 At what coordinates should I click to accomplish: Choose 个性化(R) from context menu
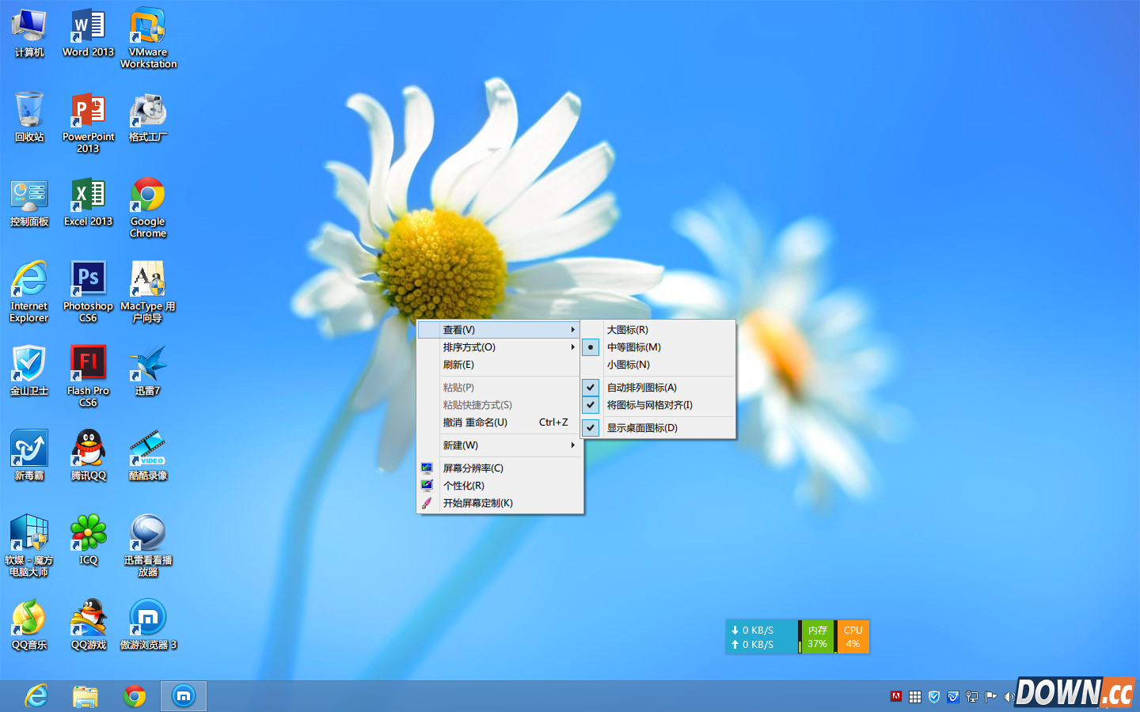click(464, 486)
